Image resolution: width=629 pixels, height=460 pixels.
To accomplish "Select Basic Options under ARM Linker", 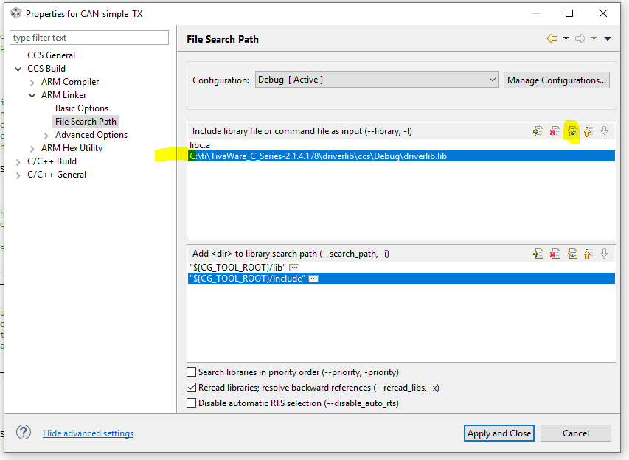I will pyautogui.click(x=82, y=108).
